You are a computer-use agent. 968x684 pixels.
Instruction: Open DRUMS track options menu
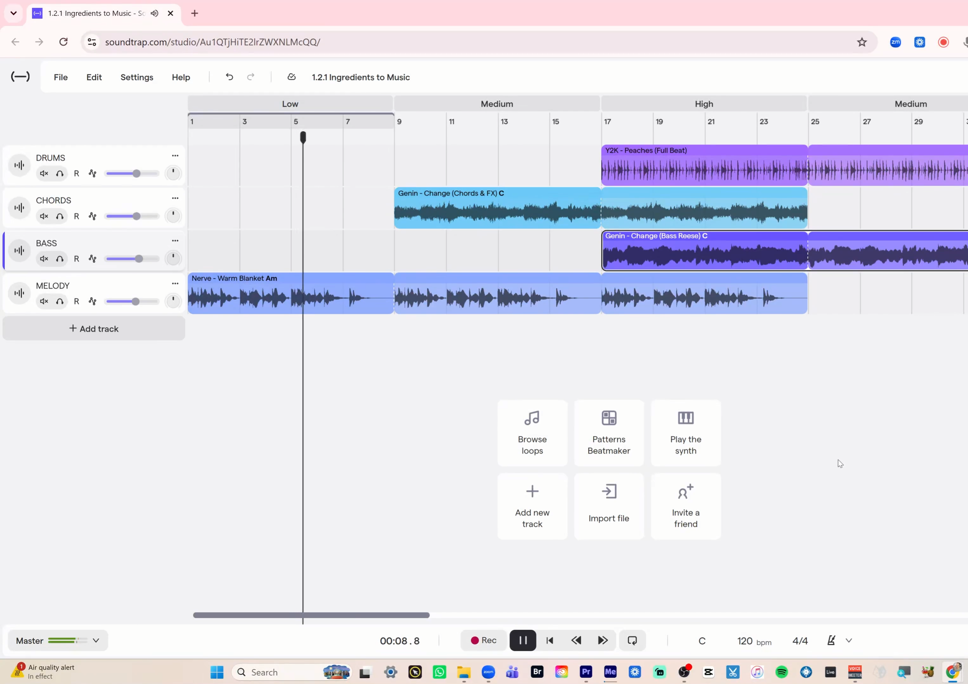(175, 156)
